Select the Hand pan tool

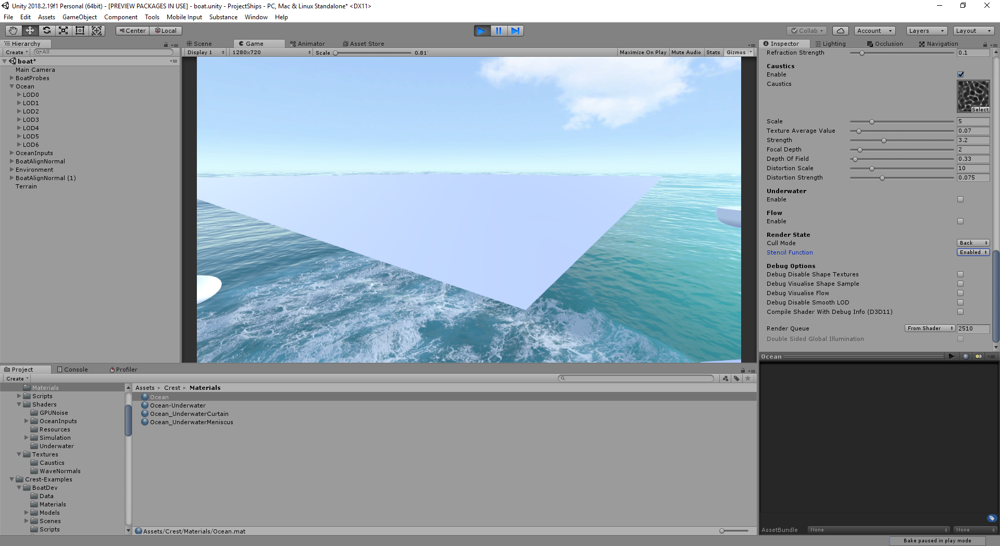coord(12,30)
